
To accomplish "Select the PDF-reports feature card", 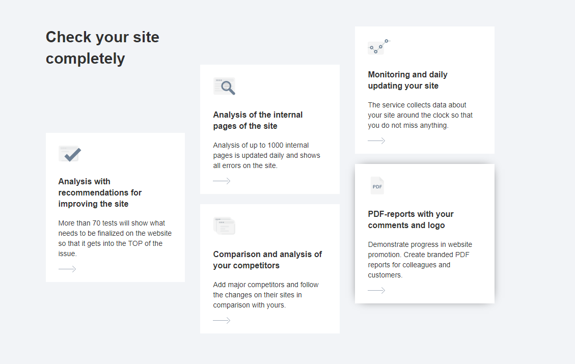I will (424, 233).
